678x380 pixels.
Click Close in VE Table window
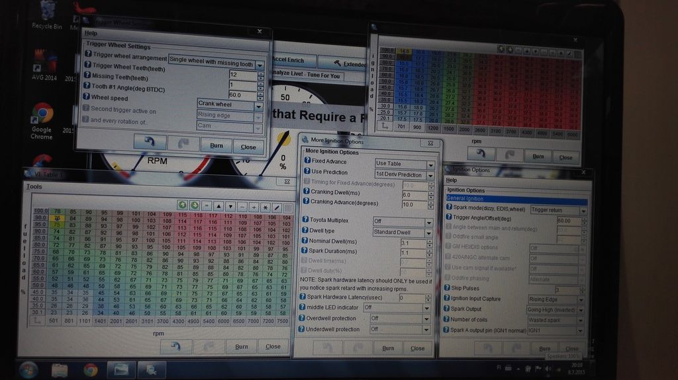pyautogui.click(x=273, y=346)
